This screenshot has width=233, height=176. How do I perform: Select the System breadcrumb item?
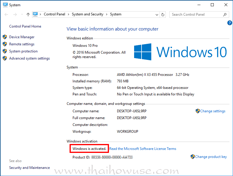[x=115, y=14]
